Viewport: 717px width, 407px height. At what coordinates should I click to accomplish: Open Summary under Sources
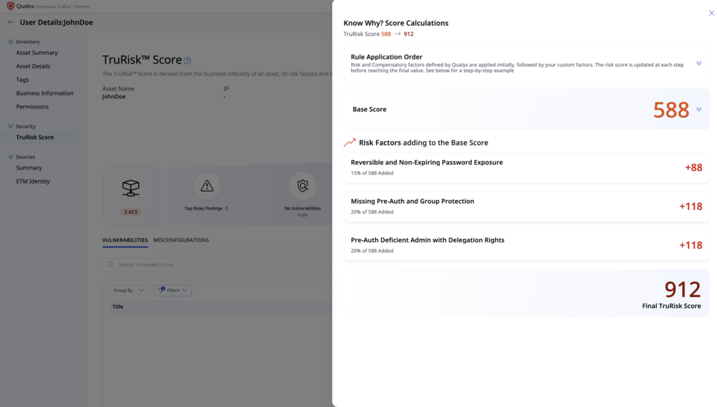click(29, 168)
